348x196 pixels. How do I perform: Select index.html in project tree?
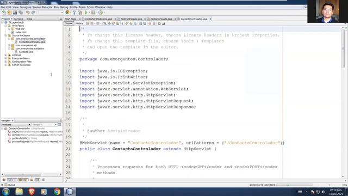click(21, 32)
